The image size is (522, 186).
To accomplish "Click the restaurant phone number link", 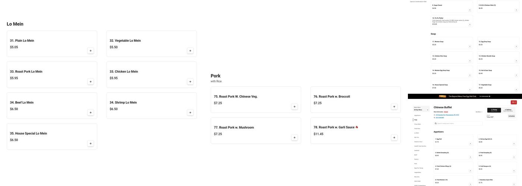I will [x=441, y=118].
